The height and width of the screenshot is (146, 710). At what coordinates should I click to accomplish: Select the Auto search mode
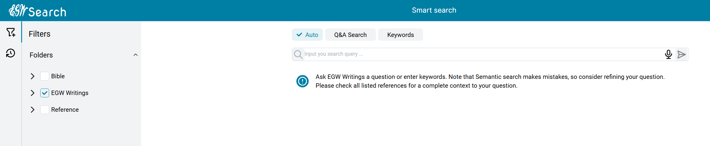coord(307,35)
